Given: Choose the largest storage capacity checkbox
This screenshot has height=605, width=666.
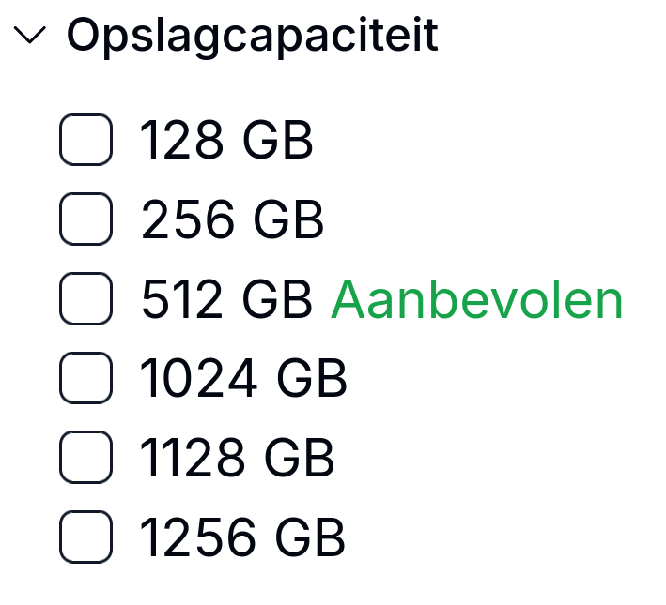Looking at the screenshot, I should coord(86,538).
